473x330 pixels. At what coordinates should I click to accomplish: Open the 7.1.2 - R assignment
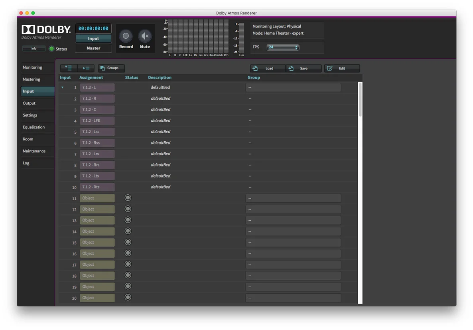(97, 99)
